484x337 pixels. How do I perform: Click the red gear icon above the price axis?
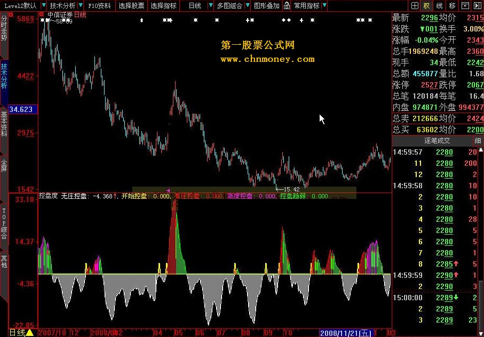(11, 14)
